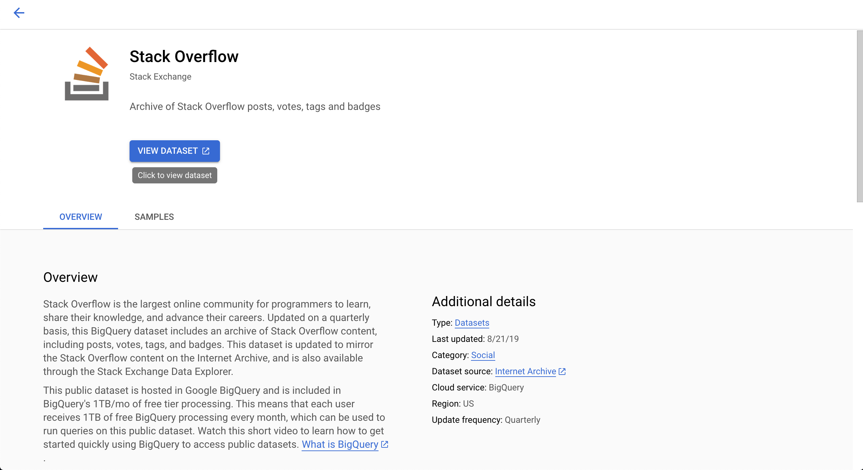This screenshot has height=470, width=863.
Task: Click the Stack Overflow logo image
Action: (x=87, y=74)
